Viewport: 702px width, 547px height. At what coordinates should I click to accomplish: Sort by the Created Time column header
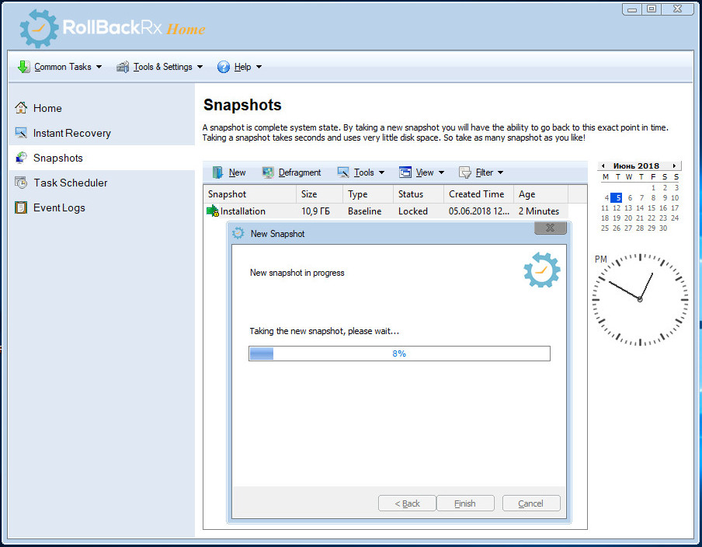[x=478, y=194]
